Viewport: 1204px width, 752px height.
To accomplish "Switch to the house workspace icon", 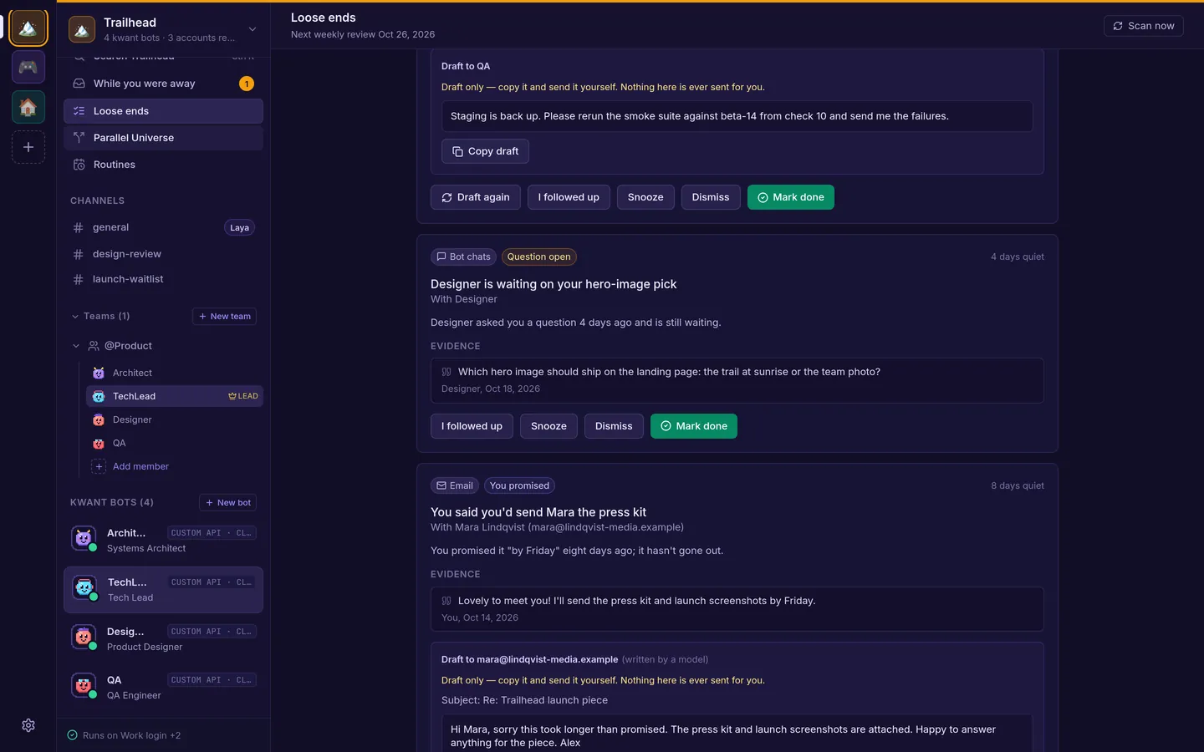I will [28, 107].
